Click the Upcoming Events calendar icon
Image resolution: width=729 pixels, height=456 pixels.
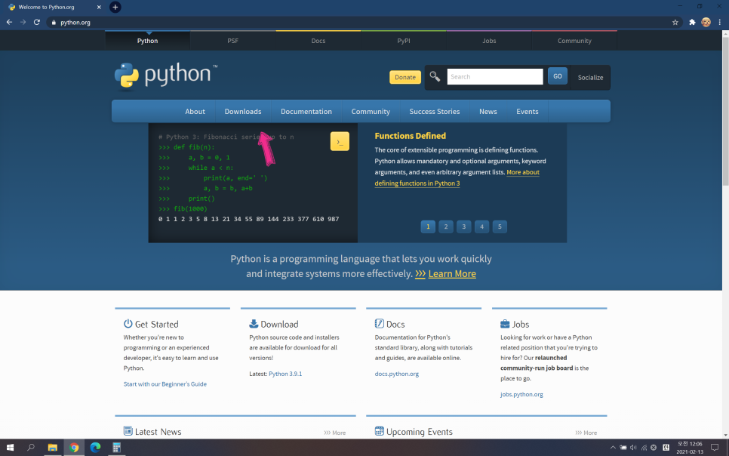[380, 431]
